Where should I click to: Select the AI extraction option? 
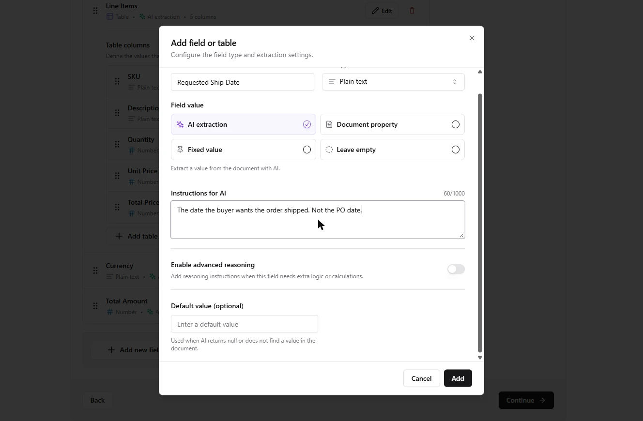pos(243,124)
